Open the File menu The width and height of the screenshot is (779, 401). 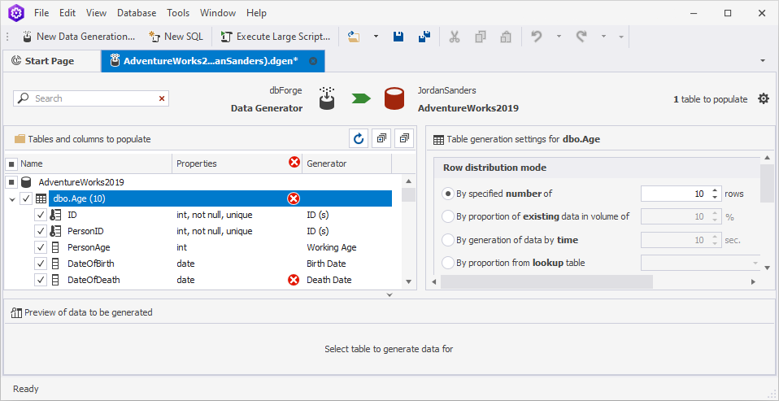(41, 13)
